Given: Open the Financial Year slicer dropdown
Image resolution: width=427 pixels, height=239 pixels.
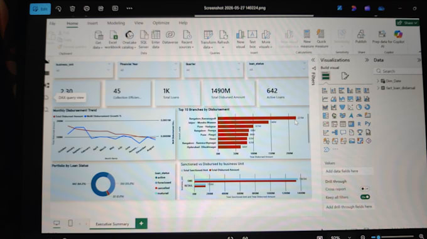Looking at the screenshot, I should [x=175, y=69].
